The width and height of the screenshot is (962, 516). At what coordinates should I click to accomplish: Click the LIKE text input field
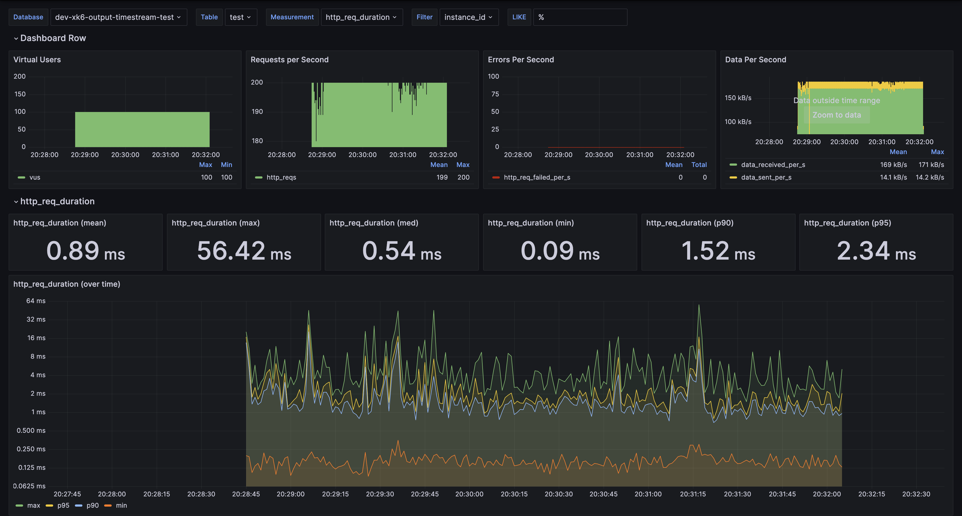pyautogui.click(x=580, y=17)
